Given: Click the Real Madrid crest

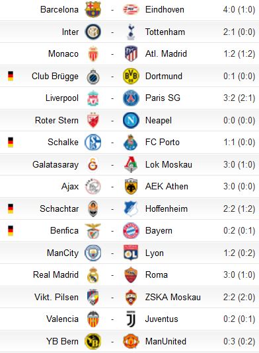Looking at the screenshot, I should point(93,275).
